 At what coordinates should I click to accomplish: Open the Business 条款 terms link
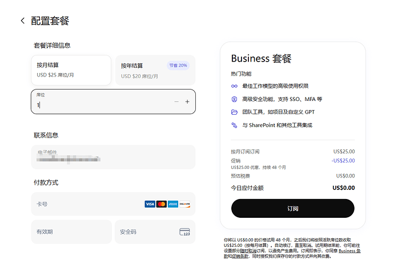tap(349, 251)
